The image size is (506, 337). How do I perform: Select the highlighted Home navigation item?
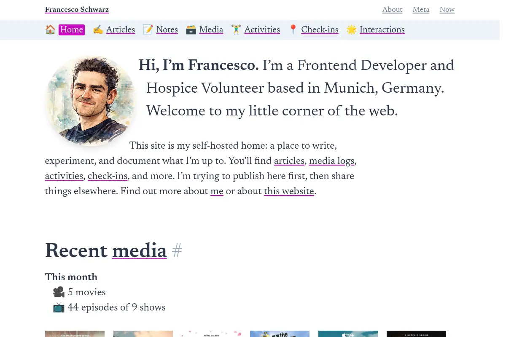[x=72, y=30]
